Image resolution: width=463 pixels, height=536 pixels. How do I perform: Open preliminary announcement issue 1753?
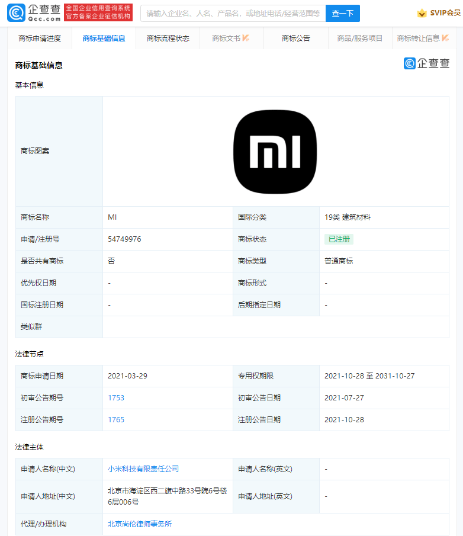click(116, 398)
